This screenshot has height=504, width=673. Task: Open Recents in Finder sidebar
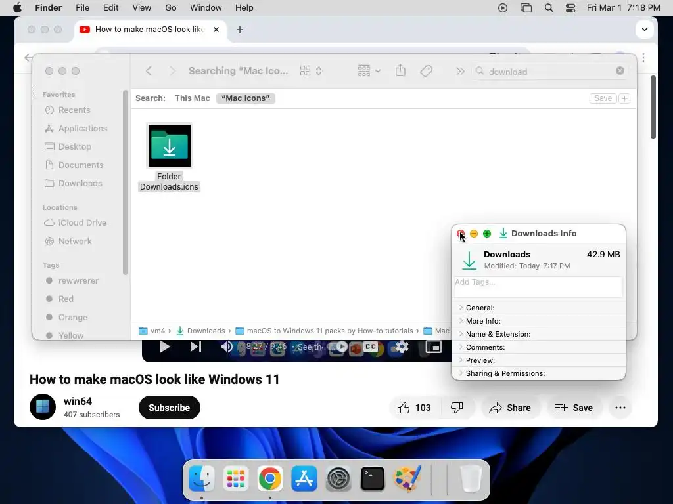tap(74, 110)
